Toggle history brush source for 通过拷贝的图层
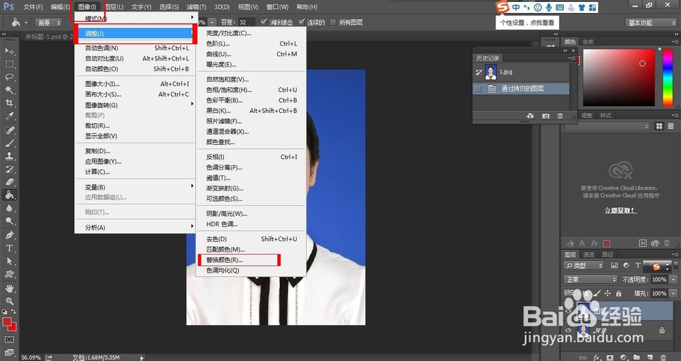681x361 pixels. pyautogui.click(x=479, y=89)
